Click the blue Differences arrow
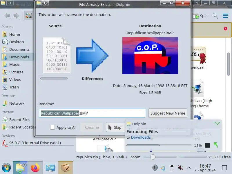Screen dimensions: 232x174 93,56
